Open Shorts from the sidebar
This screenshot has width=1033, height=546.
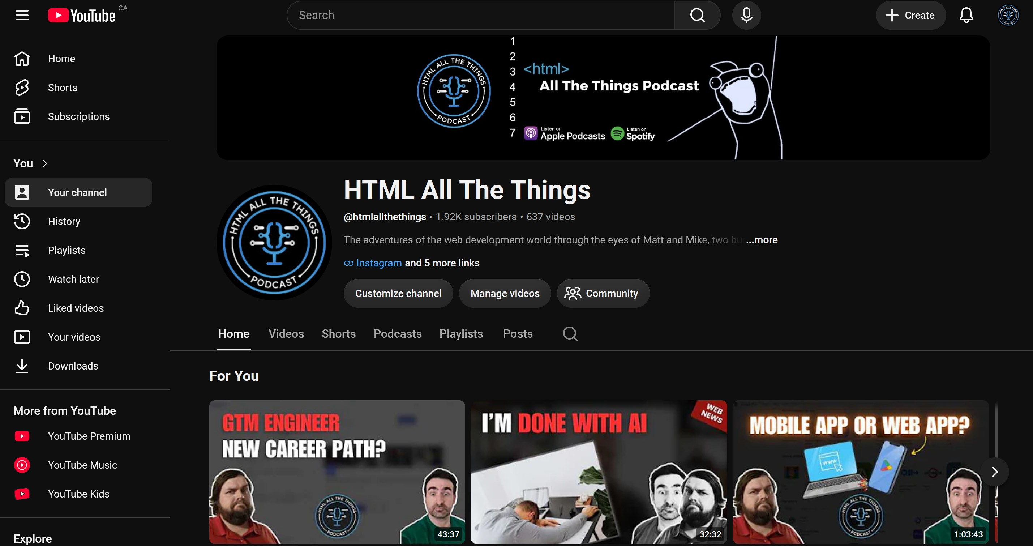[x=78, y=88]
